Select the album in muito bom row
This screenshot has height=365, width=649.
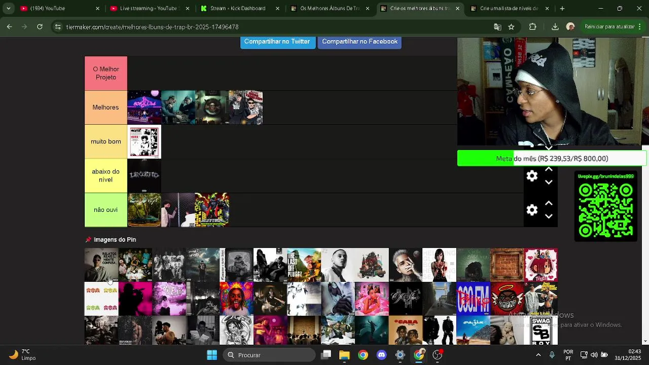[144, 141]
